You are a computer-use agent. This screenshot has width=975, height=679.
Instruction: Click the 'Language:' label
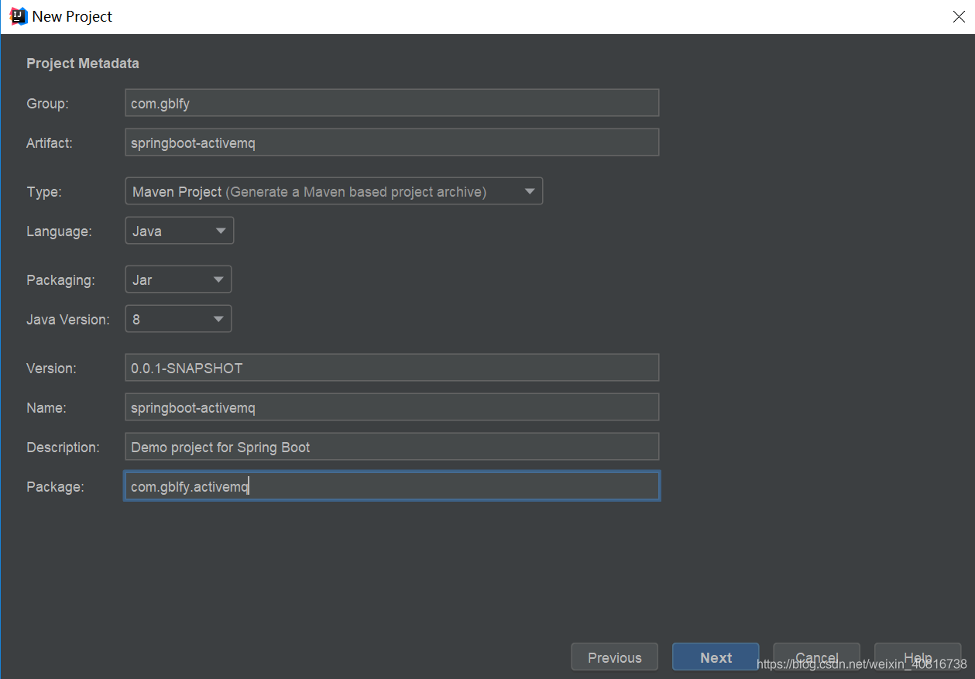[59, 231]
